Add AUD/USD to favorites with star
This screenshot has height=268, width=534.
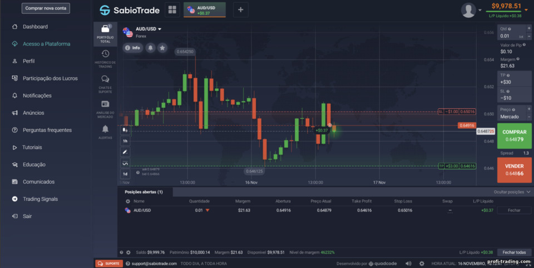pos(162,48)
